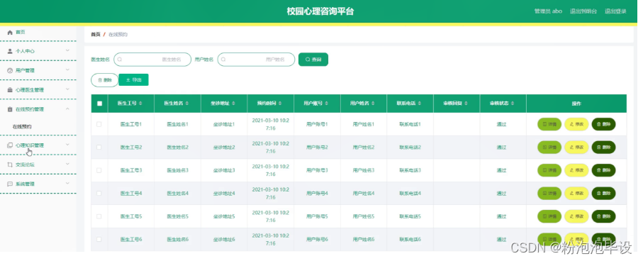Screen dimensions: 643x261
Task: Expand 心理知识管理 with its chevron arrow
Action: pyautogui.click(x=67, y=145)
